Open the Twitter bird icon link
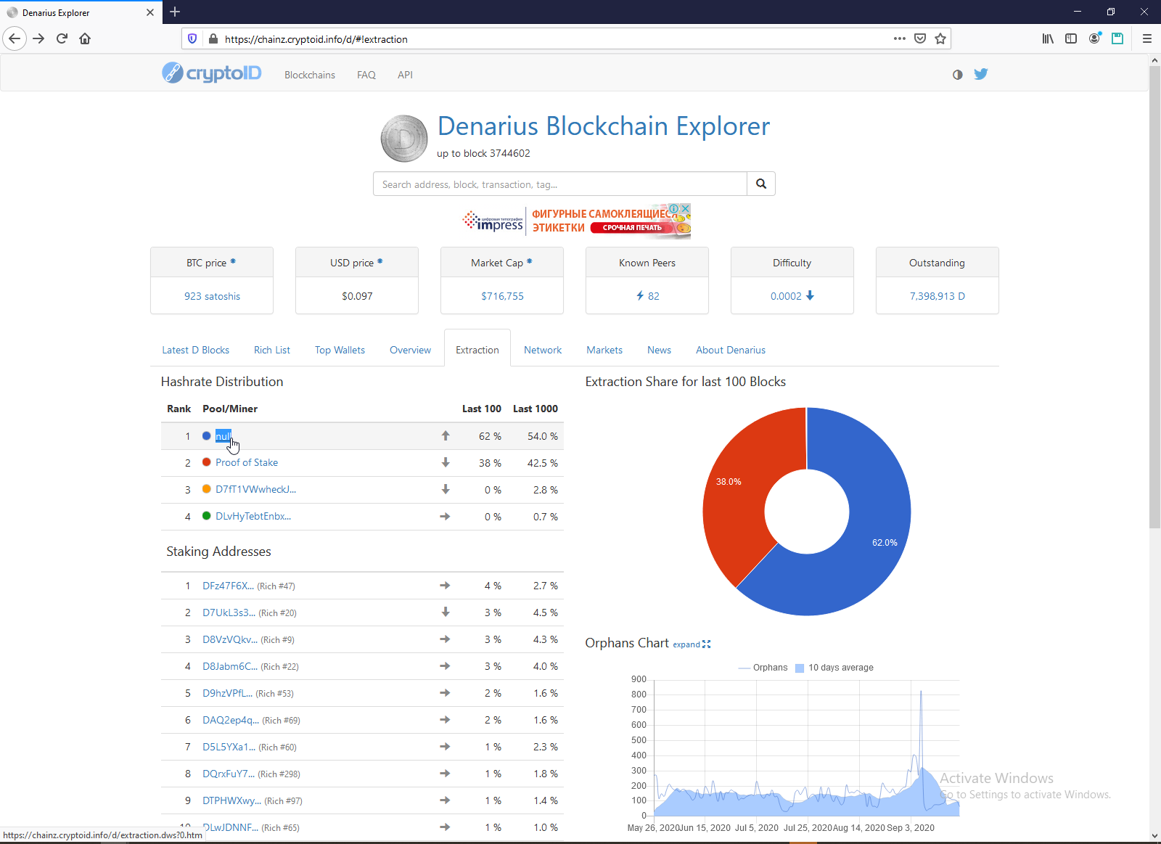The height and width of the screenshot is (844, 1161). point(981,74)
